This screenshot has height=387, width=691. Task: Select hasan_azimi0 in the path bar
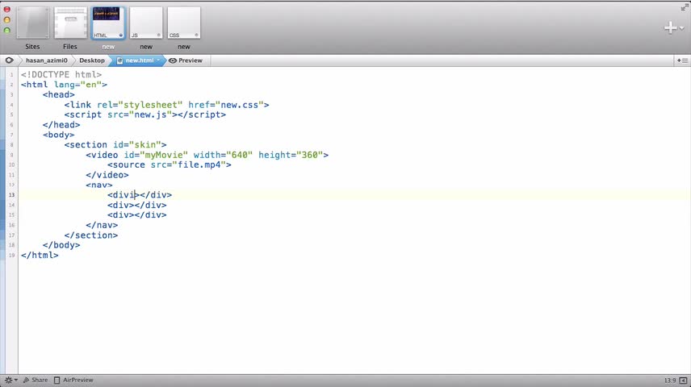point(46,60)
